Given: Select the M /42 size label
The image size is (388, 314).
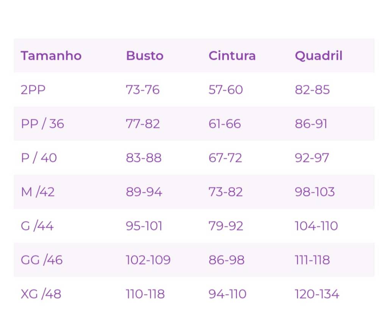Looking at the screenshot, I should point(38,192).
